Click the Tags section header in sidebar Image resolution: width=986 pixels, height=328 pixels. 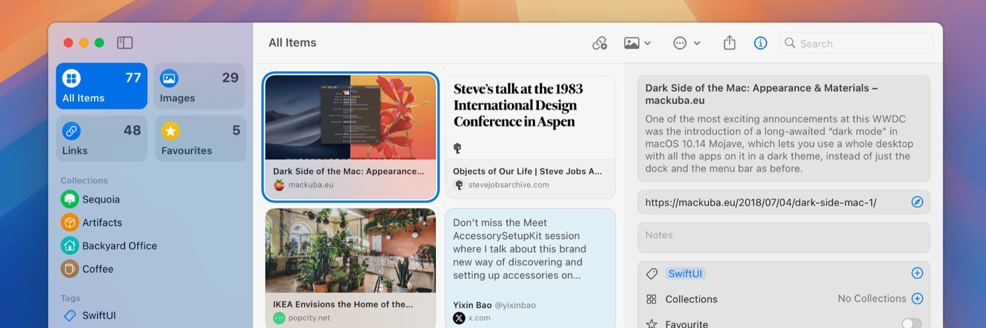tap(70, 298)
